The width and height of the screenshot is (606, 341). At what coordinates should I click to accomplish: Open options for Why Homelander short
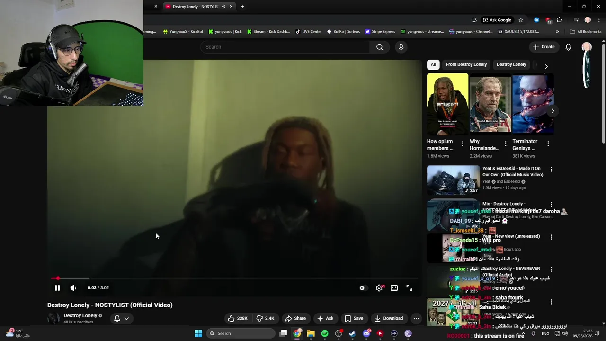(x=506, y=144)
